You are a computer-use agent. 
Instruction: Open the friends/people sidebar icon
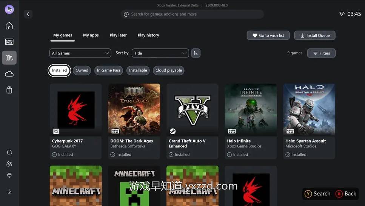9,164
